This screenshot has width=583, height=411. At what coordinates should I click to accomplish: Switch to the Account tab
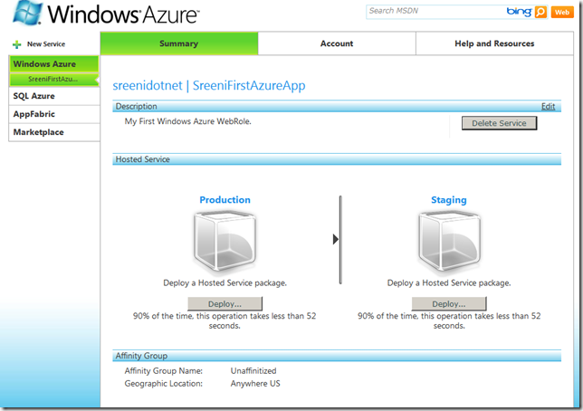(x=337, y=43)
